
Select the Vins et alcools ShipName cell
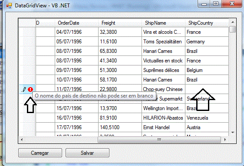coord(163,32)
